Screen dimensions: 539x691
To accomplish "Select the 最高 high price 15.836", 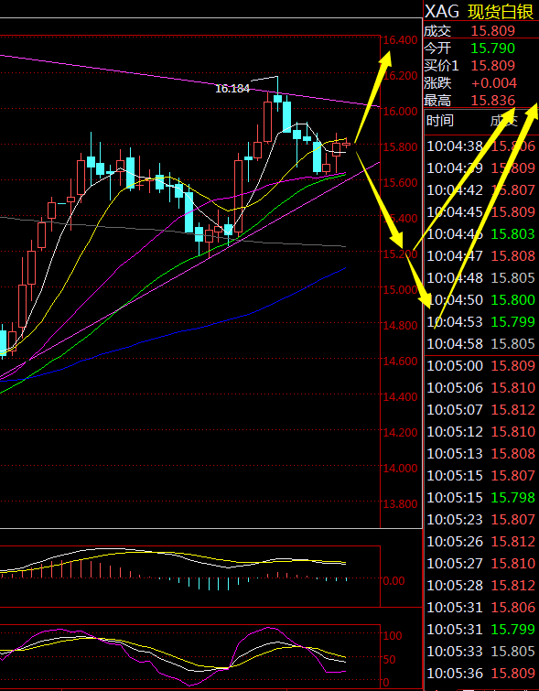I will (492, 101).
